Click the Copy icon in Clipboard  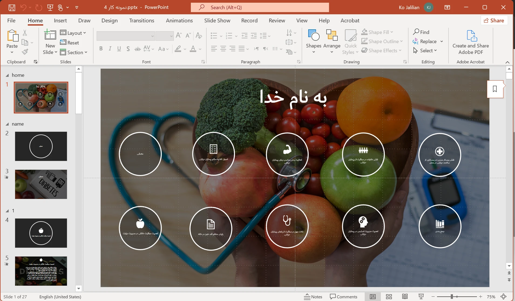pos(25,42)
